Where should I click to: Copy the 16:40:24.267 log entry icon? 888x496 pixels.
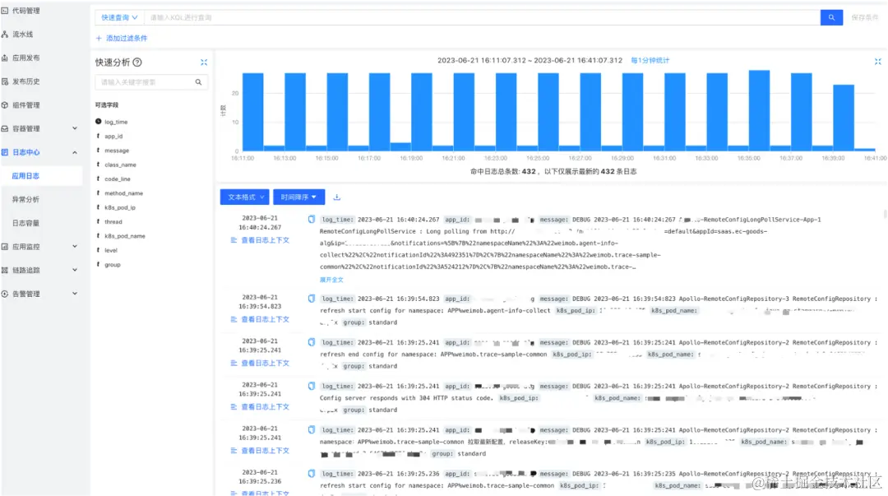tap(312, 220)
